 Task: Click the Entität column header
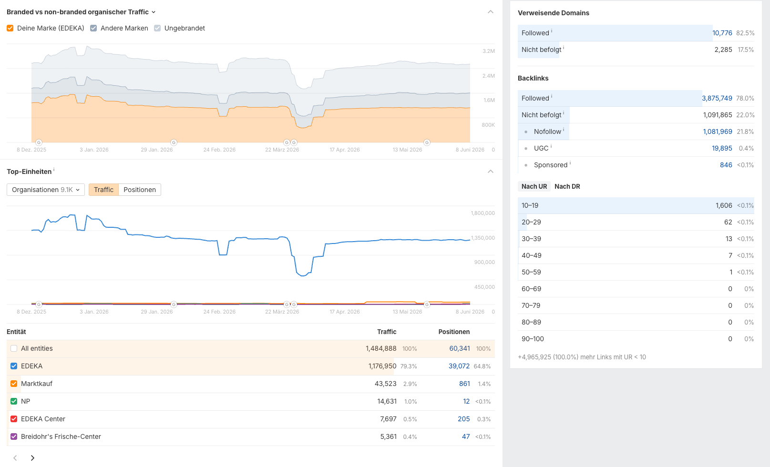tap(16, 332)
